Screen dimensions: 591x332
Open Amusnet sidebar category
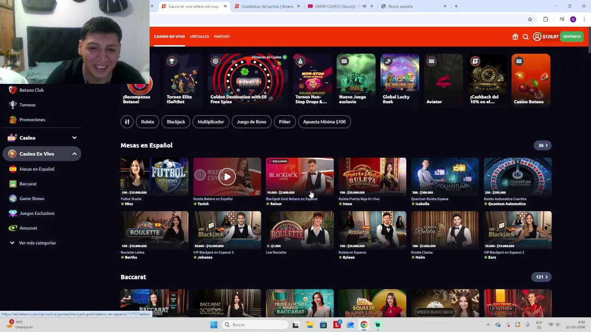(x=28, y=228)
